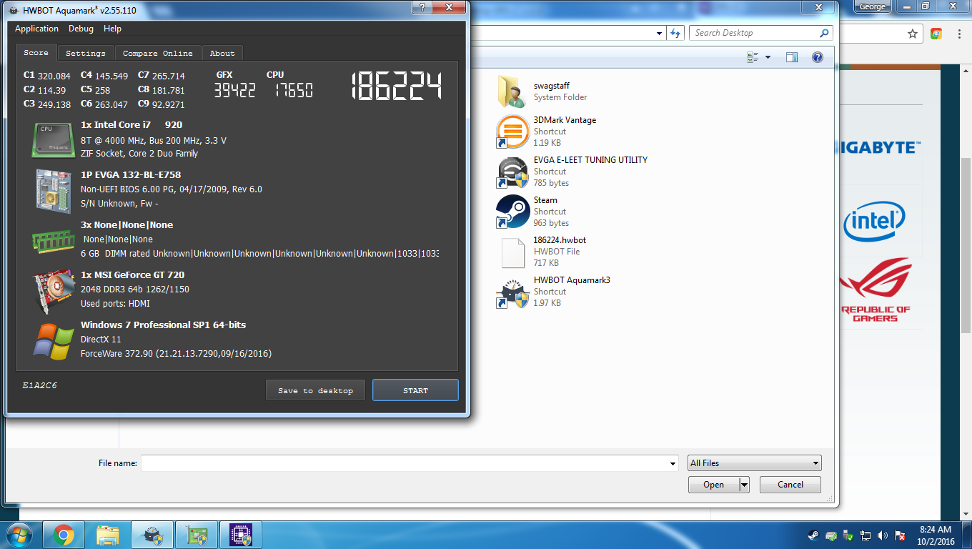This screenshot has height=549, width=972.
Task: Click the Steam icon in system tray
Action: pos(813,535)
